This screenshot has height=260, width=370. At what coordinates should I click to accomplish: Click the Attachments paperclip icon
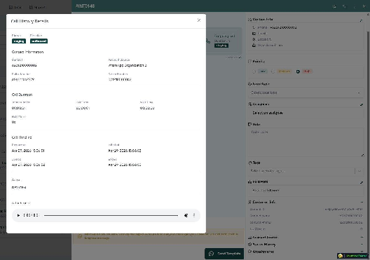(250, 252)
